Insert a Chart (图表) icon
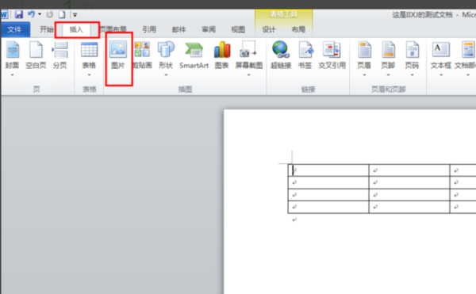The height and width of the screenshot is (294, 476). click(222, 49)
